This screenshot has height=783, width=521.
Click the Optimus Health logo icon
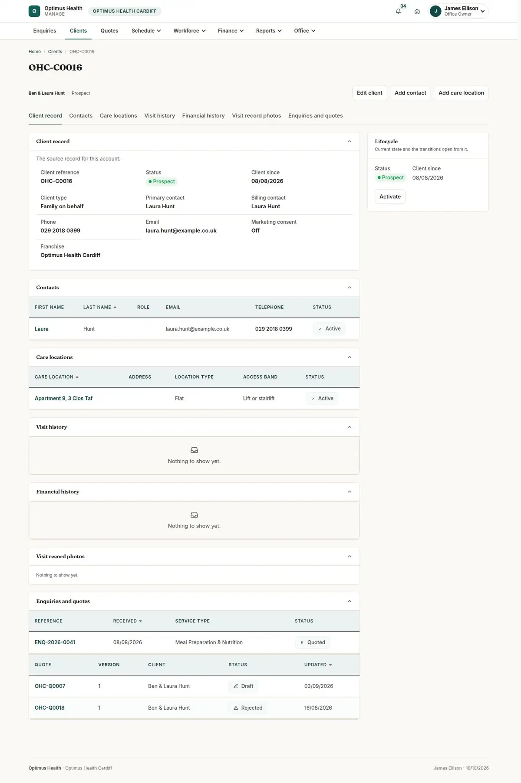[34, 11]
